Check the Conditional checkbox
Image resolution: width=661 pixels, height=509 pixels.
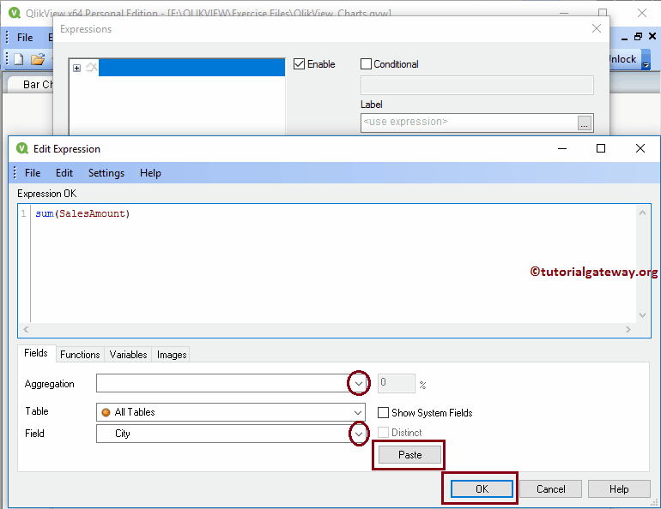(x=366, y=64)
